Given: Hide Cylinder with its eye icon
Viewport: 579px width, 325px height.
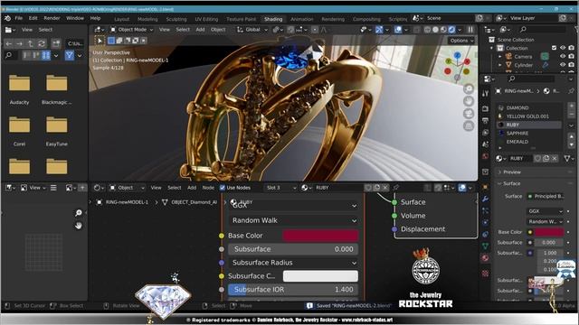Looking at the screenshot, I should (x=563, y=65).
